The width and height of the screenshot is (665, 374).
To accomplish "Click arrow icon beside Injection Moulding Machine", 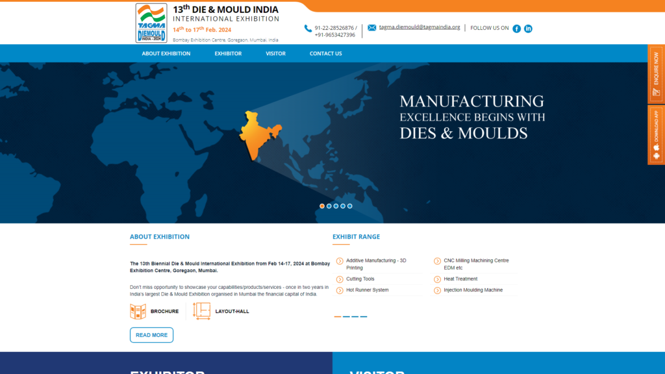I will [437, 290].
